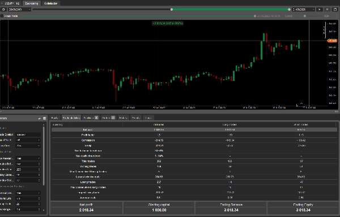This screenshot has width=340, height=217.
Task: Click the chart-style icon in Parameters panel header
Action: [39, 118]
